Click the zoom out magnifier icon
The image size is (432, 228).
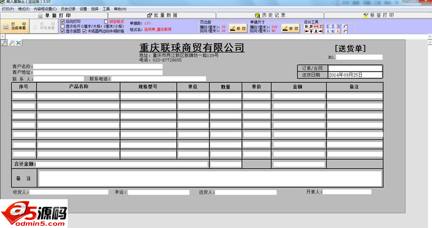(12, 43)
